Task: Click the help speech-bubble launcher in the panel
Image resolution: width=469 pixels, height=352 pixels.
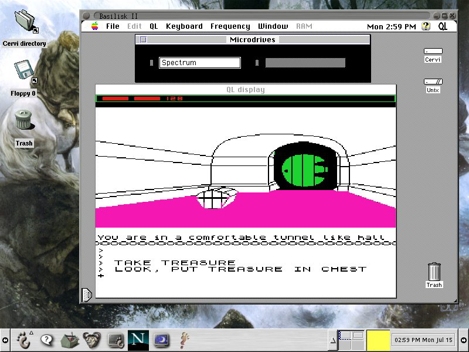Action: (x=47, y=340)
